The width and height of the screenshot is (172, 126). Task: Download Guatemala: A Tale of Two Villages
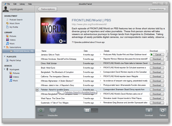(x=157, y=103)
